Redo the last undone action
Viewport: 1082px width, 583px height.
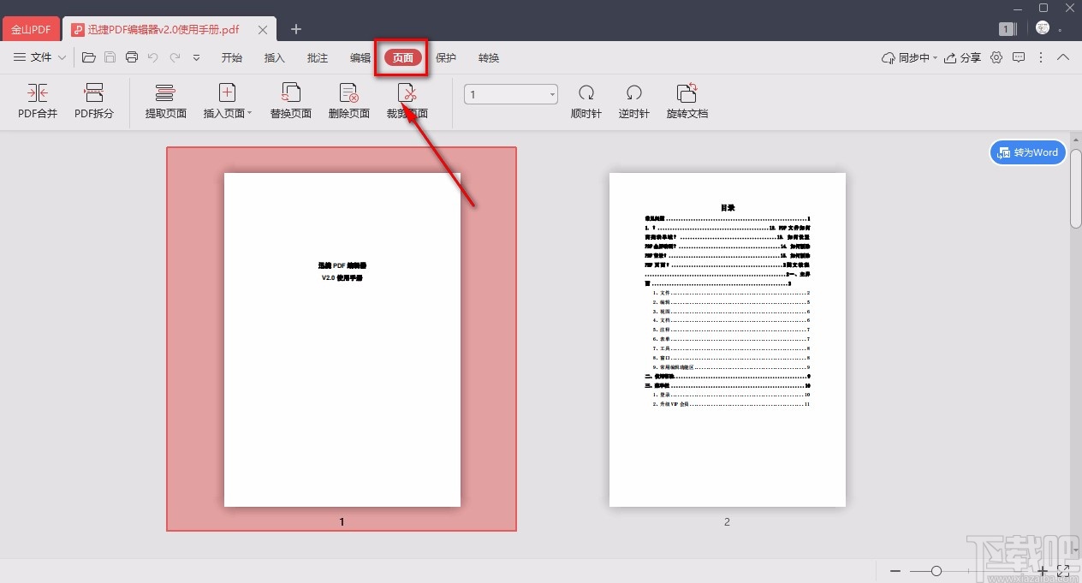pyautogui.click(x=175, y=57)
